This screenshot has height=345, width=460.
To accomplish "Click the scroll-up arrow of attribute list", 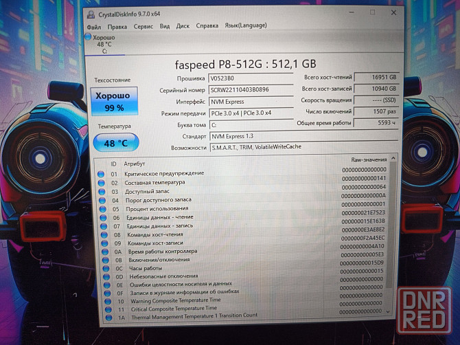I will (393, 159).
